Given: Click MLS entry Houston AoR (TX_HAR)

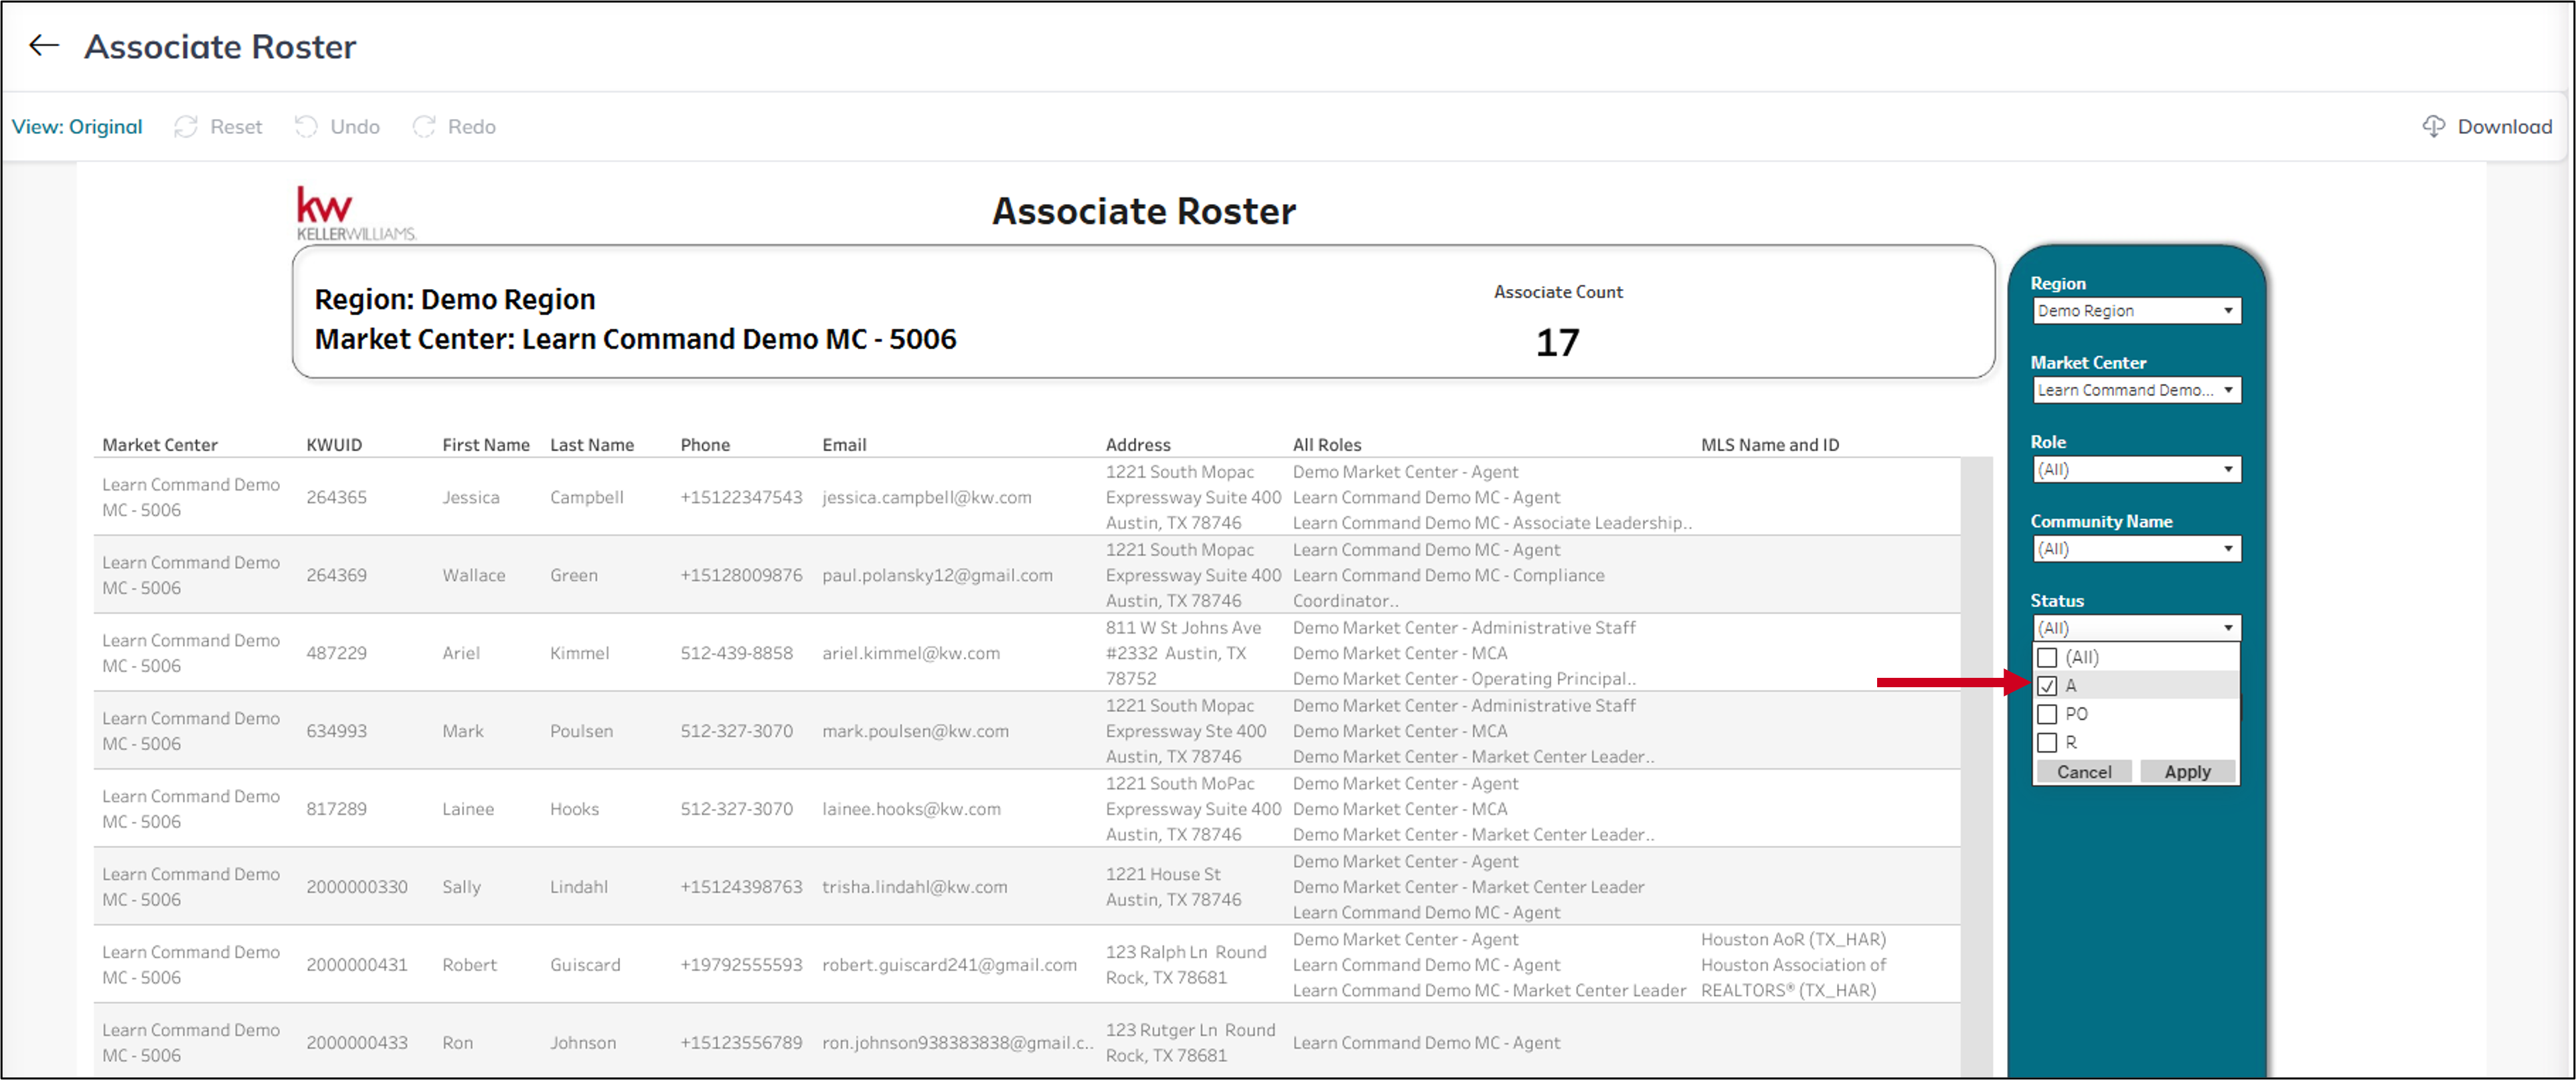Looking at the screenshot, I should coord(1793,940).
